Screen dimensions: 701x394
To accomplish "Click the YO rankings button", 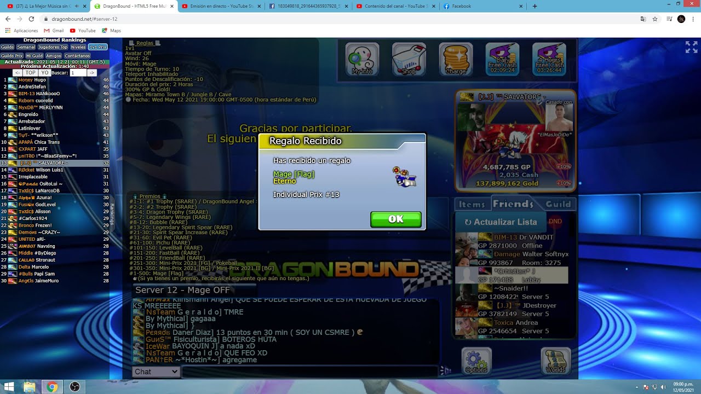I will pos(45,73).
